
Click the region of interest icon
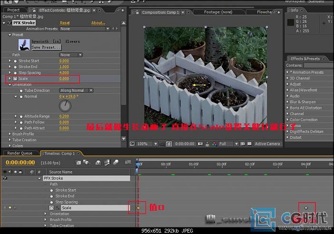pyautogui.click(x=243, y=144)
